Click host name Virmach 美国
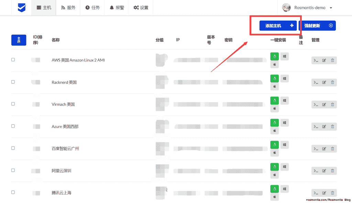 tap(63, 104)
